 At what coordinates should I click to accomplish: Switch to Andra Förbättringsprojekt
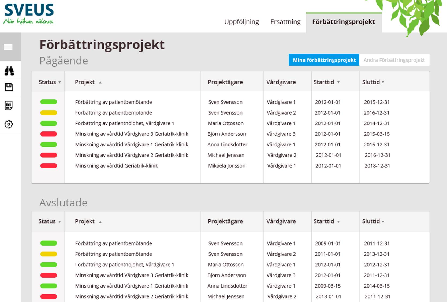(x=394, y=60)
